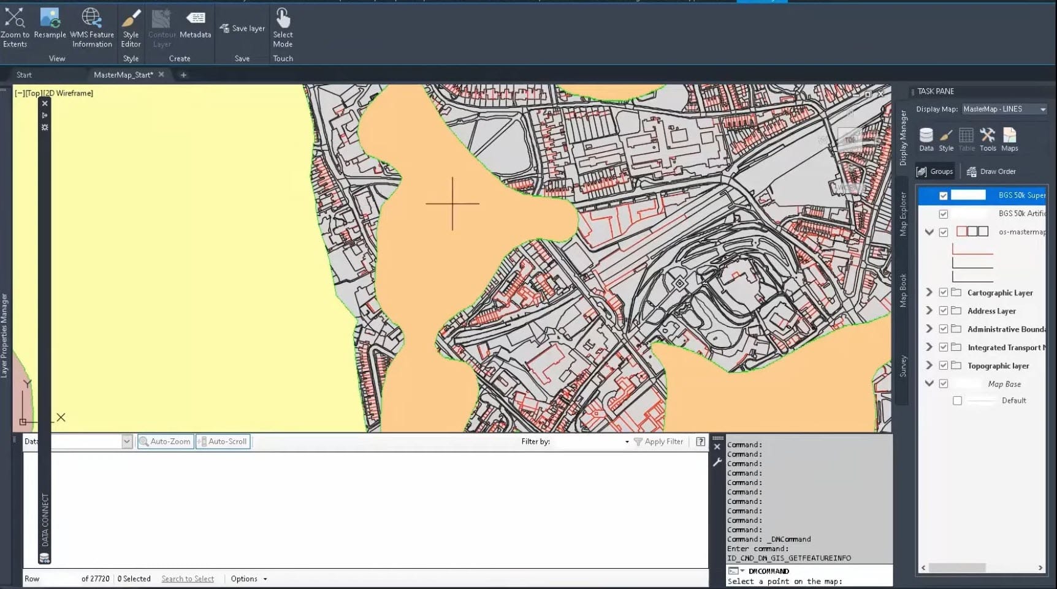Click the Search to Select link
This screenshot has height=589, width=1057.
point(188,579)
